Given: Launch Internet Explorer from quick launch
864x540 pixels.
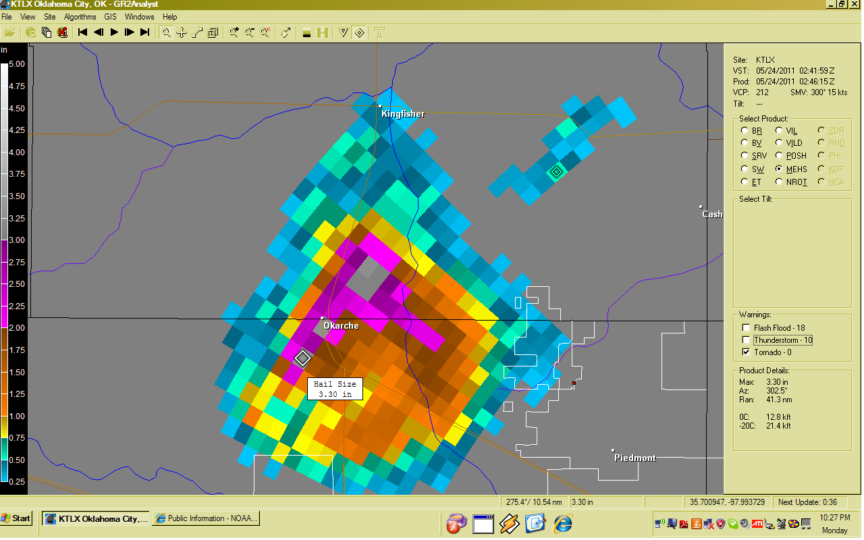Looking at the screenshot, I should point(563,522).
